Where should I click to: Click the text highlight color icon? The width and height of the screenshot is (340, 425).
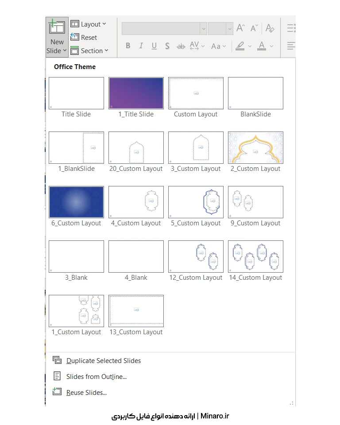click(x=240, y=46)
